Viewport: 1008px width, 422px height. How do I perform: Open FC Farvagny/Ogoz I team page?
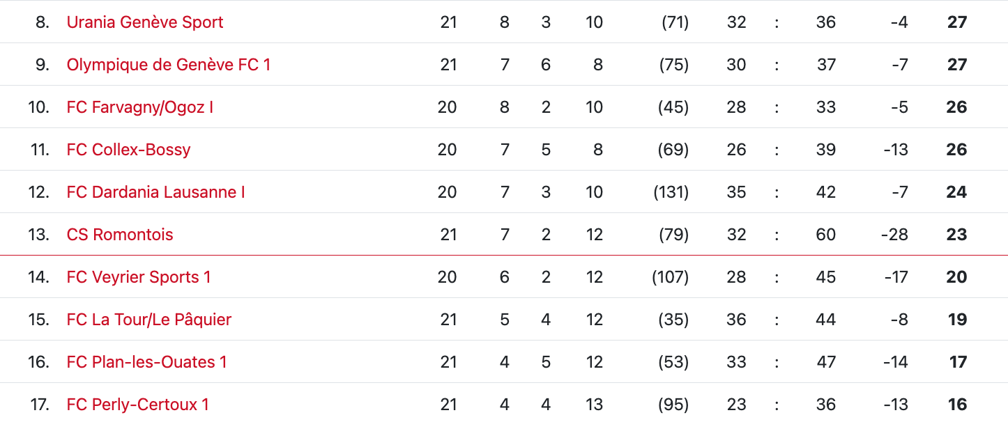click(x=140, y=107)
